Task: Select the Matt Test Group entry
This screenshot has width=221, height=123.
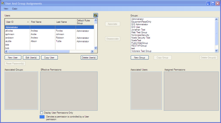Action: point(139,33)
